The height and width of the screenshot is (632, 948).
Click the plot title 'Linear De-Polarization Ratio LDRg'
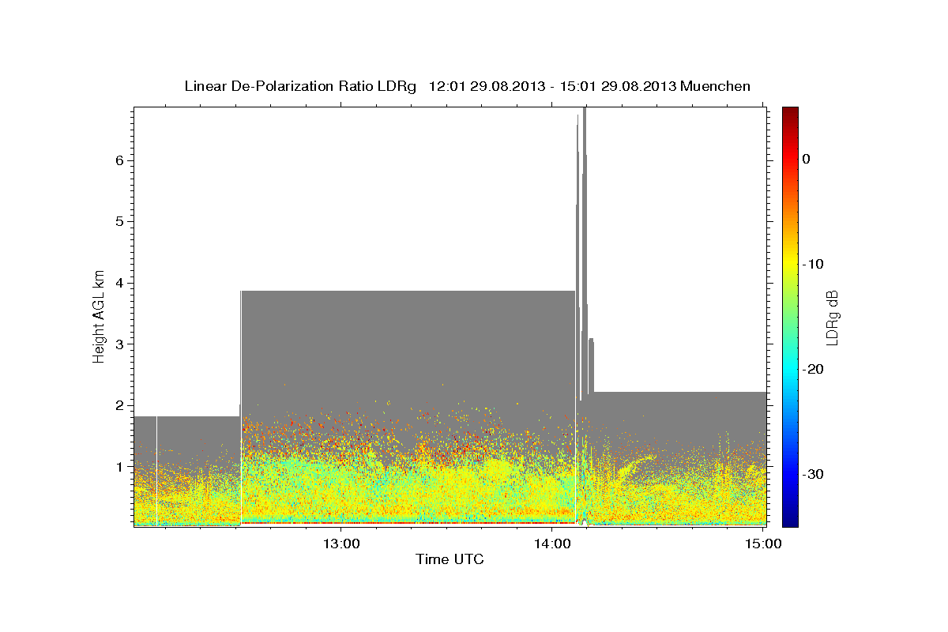[x=300, y=86]
